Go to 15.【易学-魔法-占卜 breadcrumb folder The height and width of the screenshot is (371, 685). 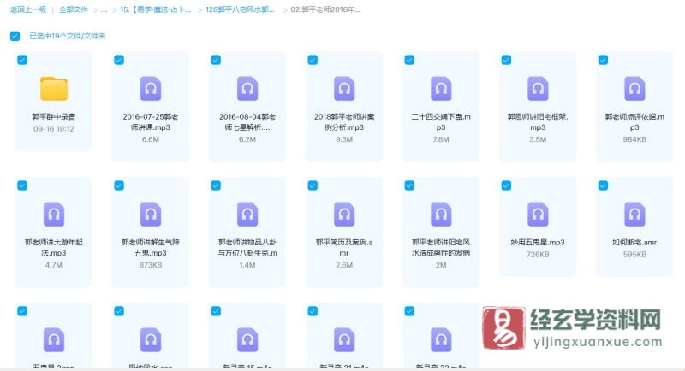[157, 9]
